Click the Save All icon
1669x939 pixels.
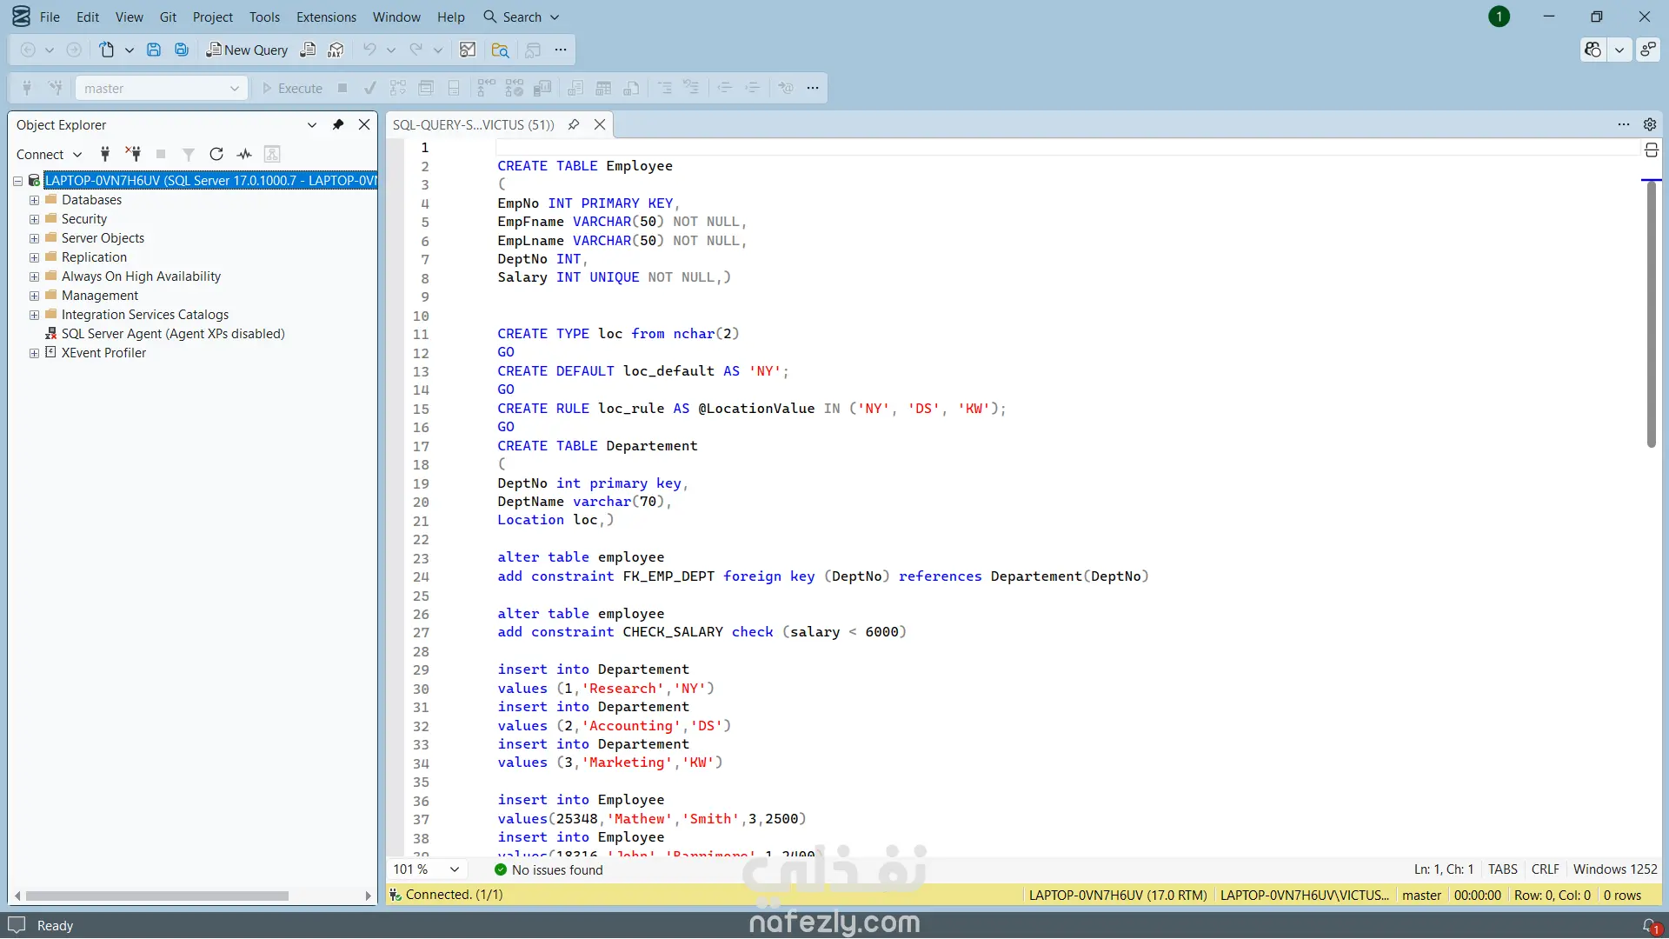pos(182,50)
